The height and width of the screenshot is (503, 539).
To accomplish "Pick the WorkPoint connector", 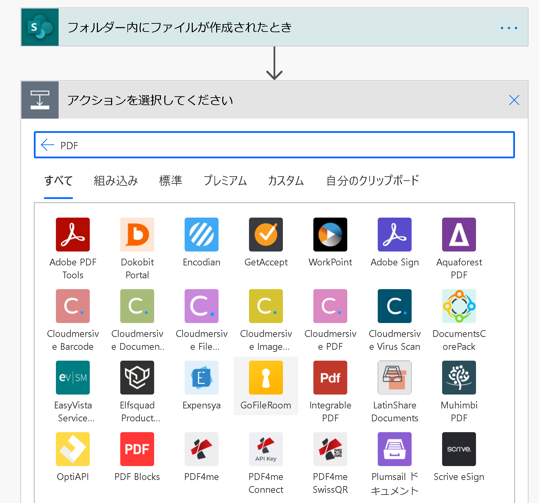I will click(x=330, y=235).
